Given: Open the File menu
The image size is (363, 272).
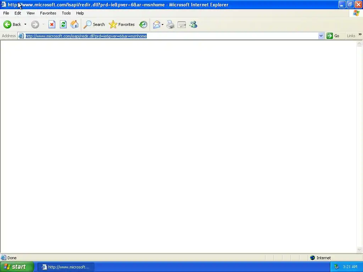Looking at the screenshot, I should coord(6,13).
